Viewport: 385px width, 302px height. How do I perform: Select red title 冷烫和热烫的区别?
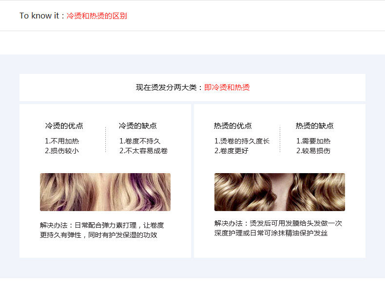click(x=97, y=16)
